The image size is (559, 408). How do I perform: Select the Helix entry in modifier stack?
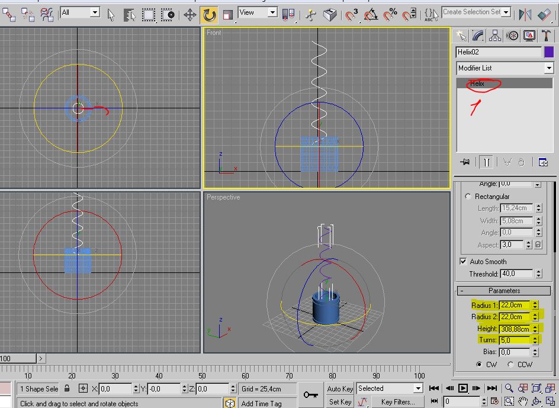[505, 83]
